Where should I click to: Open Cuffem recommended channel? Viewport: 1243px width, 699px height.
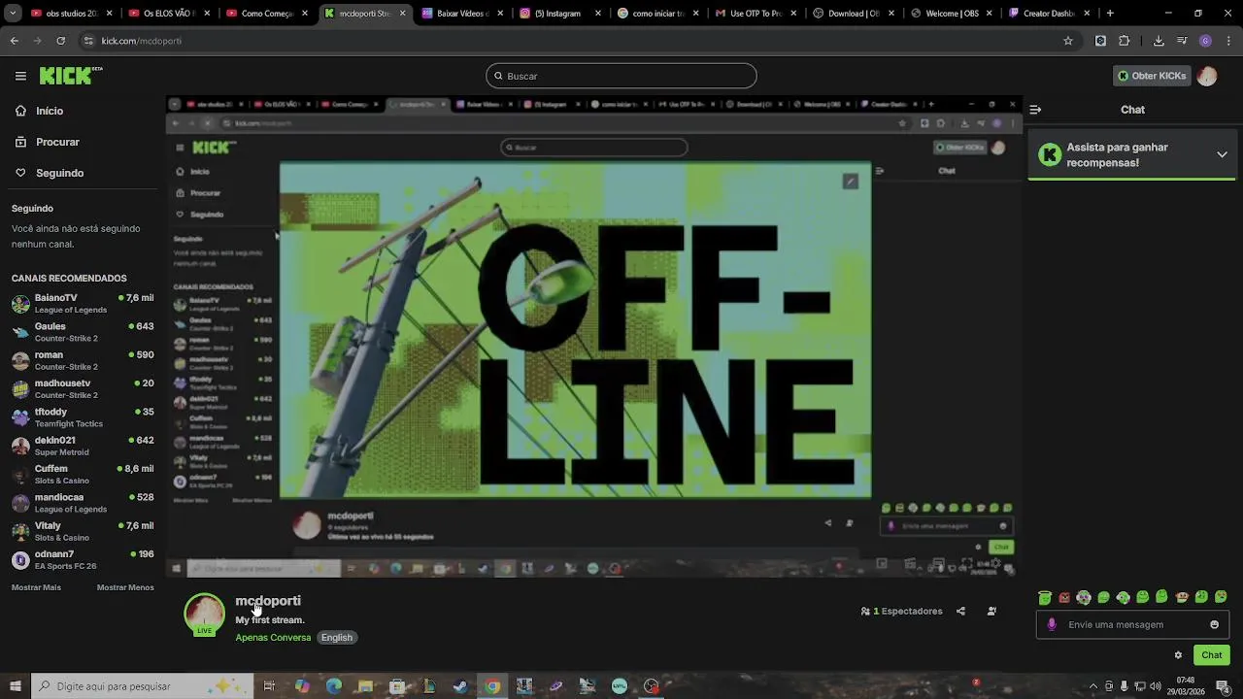[x=82, y=474]
